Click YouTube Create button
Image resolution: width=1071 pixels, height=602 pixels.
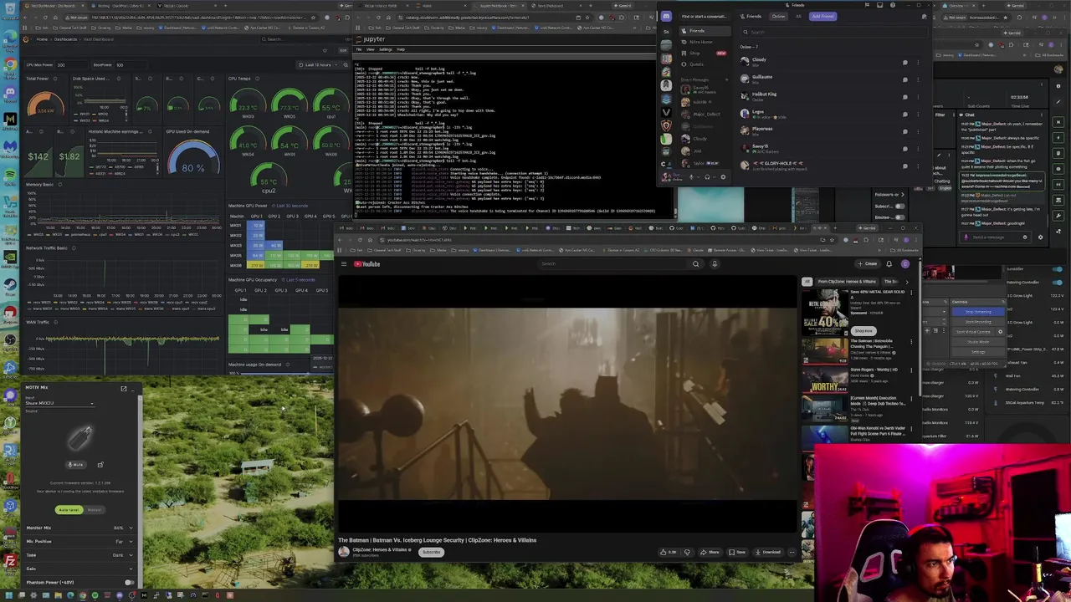867,263
